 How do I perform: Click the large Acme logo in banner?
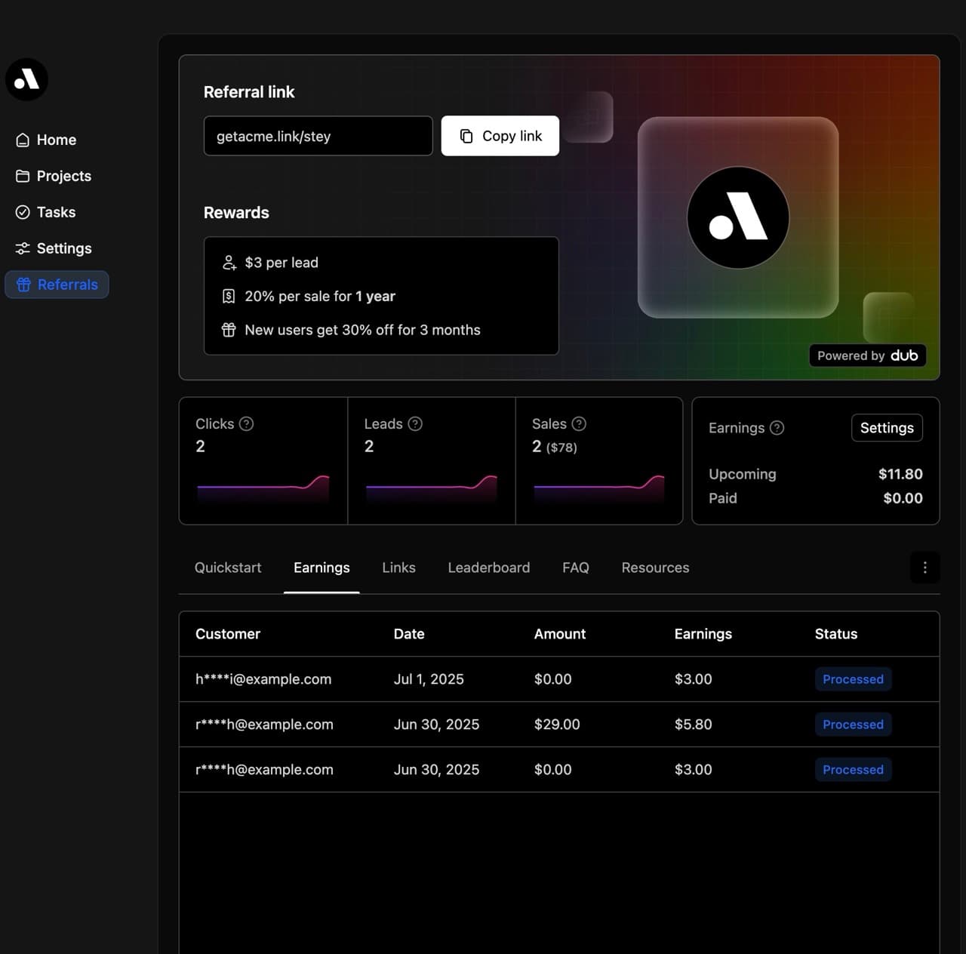pyautogui.click(x=738, y=217)
